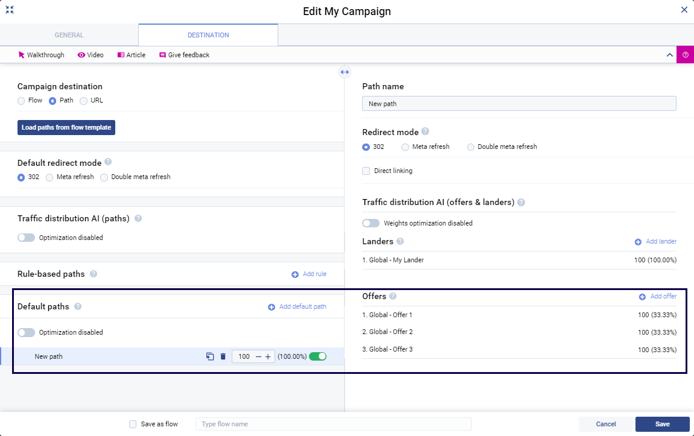Click the Path name input field
Image resolution: width=694 pixels, height=436 pixels.
point(519,104)
